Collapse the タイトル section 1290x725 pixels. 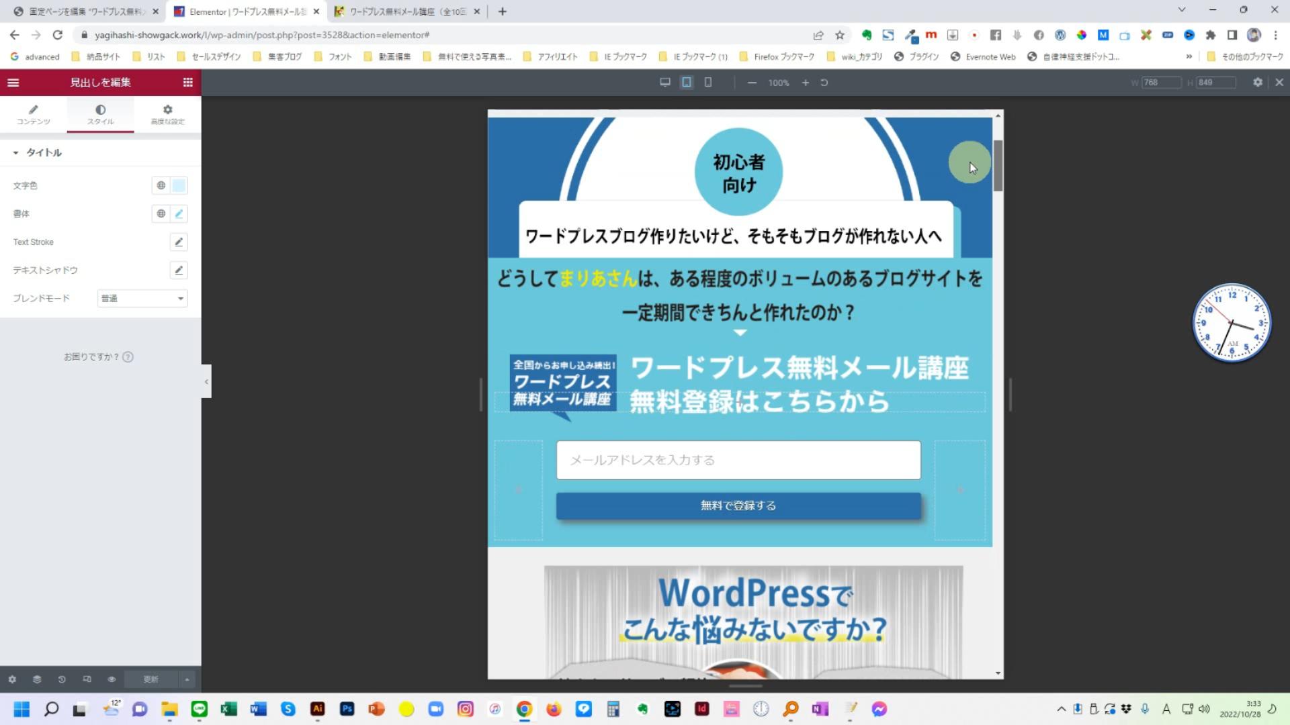pos(16,153)
